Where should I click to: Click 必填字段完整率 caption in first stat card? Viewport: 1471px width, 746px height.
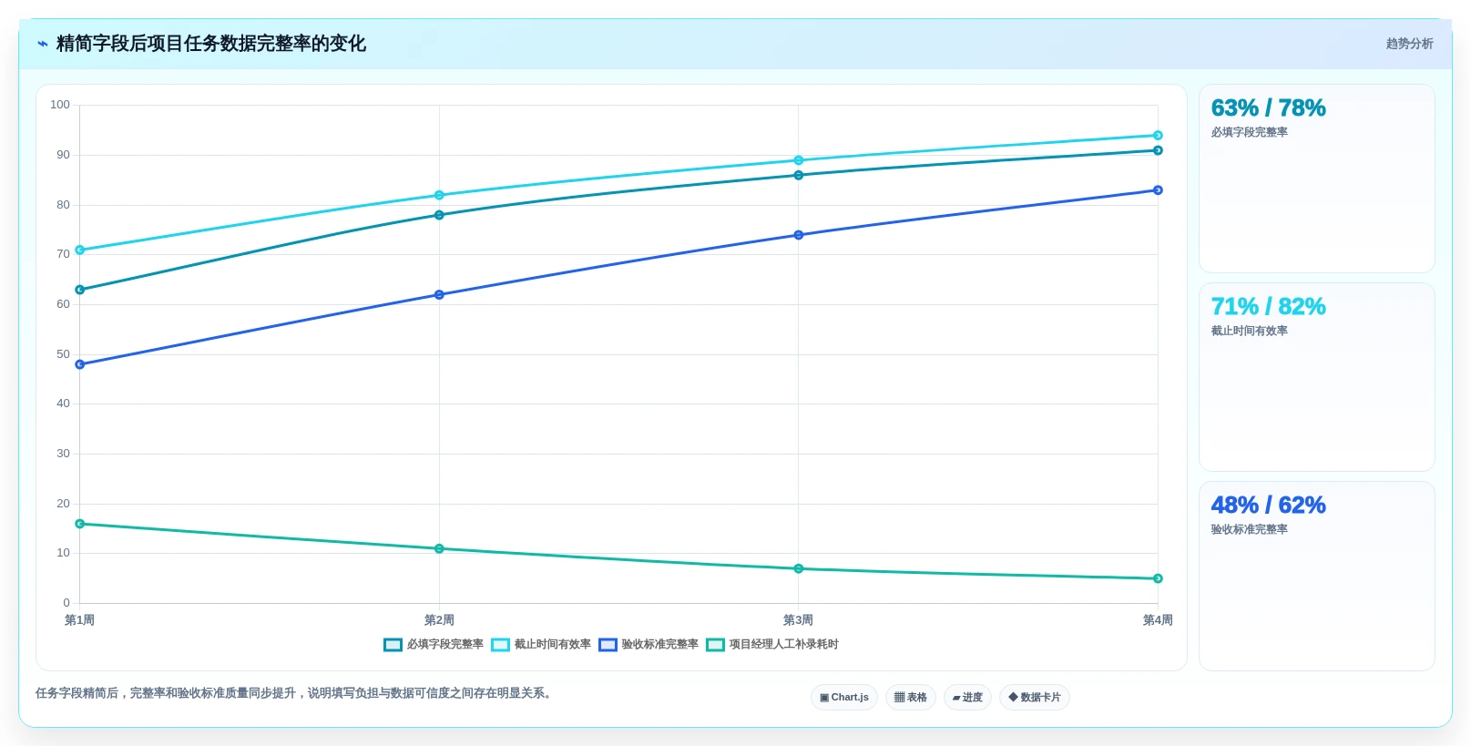(1249, 132)
